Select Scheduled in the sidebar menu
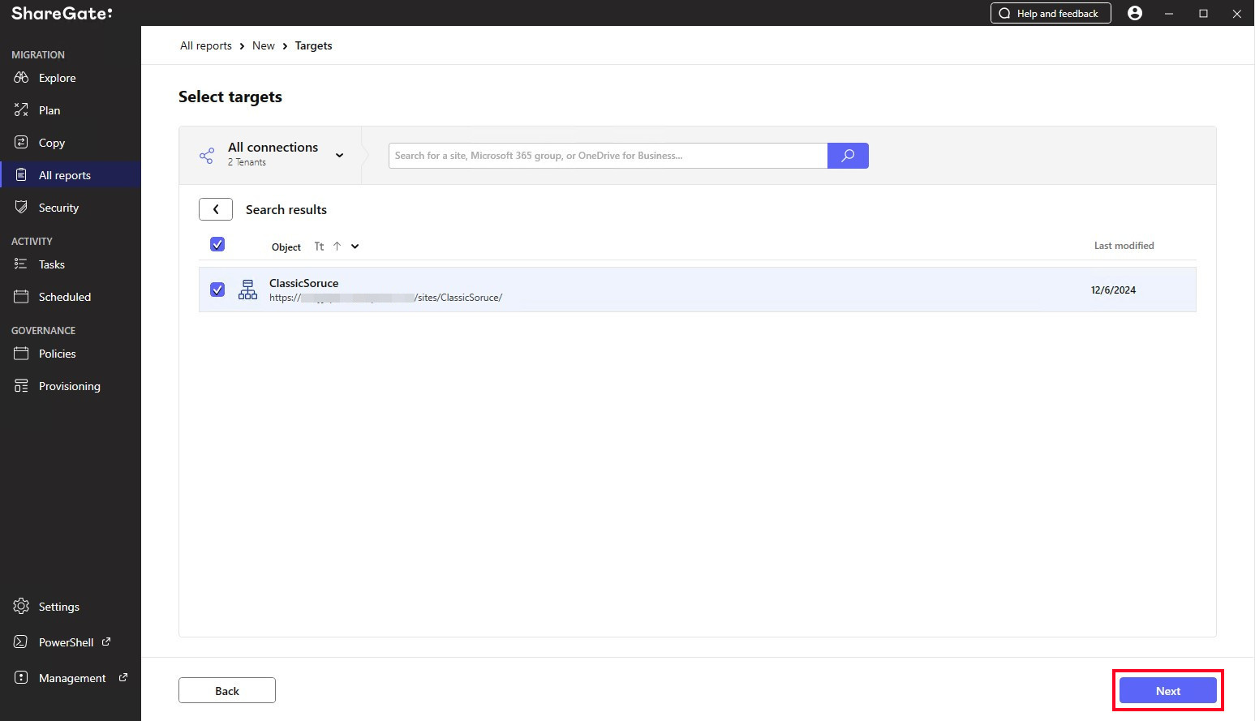Viewport: 1255px width, 721px height. point(65,297)
